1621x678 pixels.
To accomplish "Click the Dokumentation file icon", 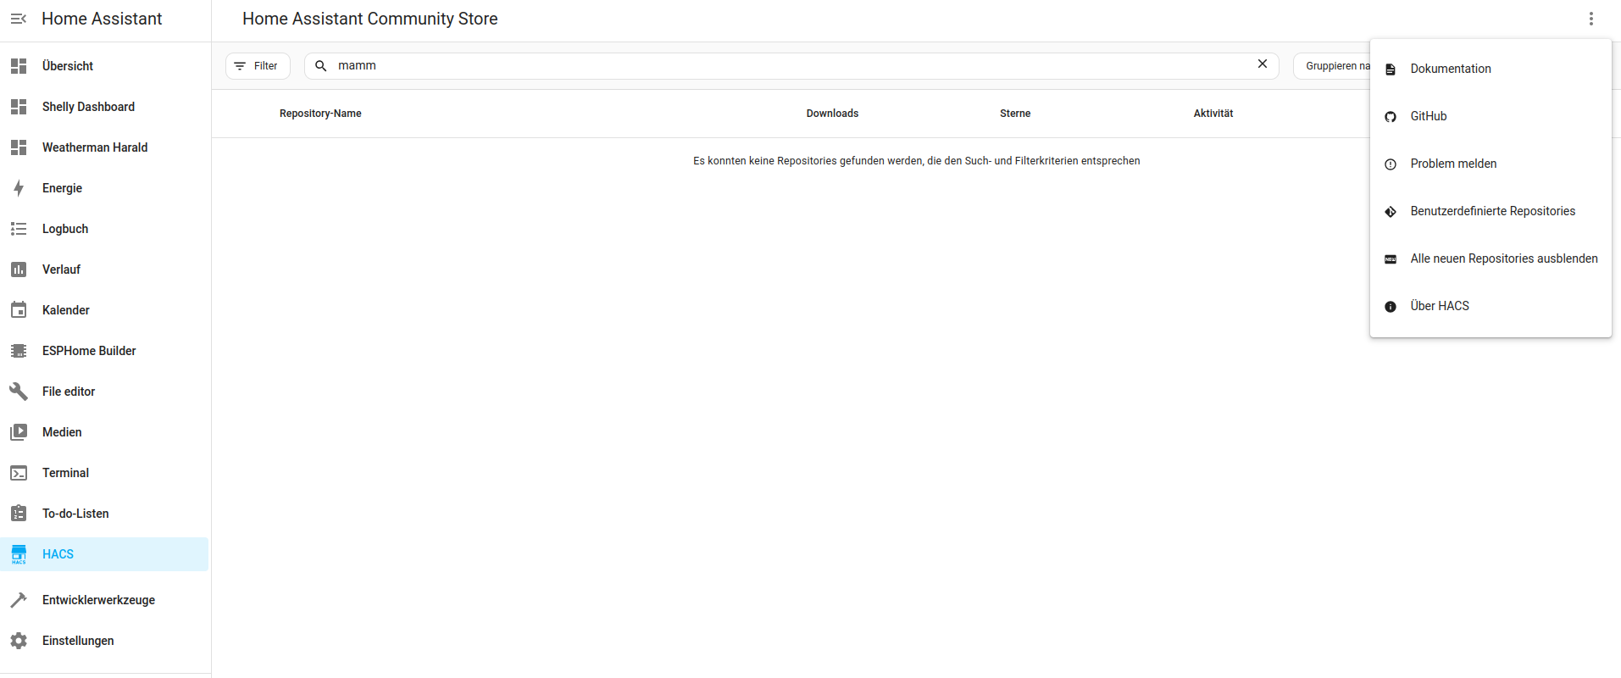I will pos(1391,69).
